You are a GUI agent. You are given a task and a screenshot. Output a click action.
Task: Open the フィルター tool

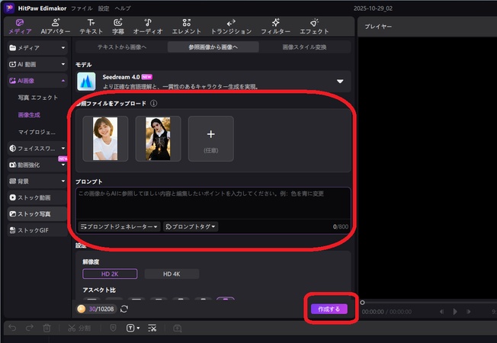point(275,27)
